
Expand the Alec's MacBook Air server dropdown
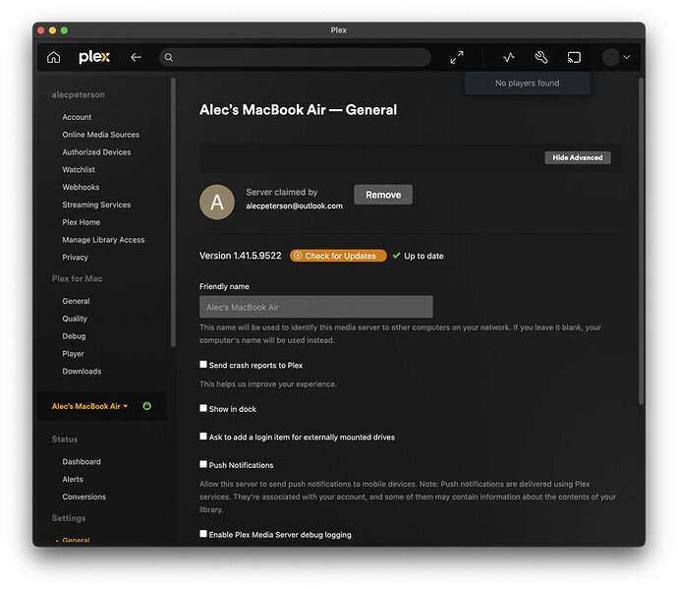pyautogui.click(x=90, y=406)
